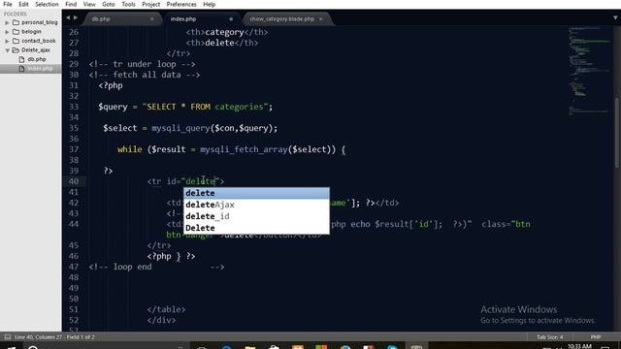Click $query variable on line 33
The height and width of the screenshot is (349, 621).
(x=113, y=107)
